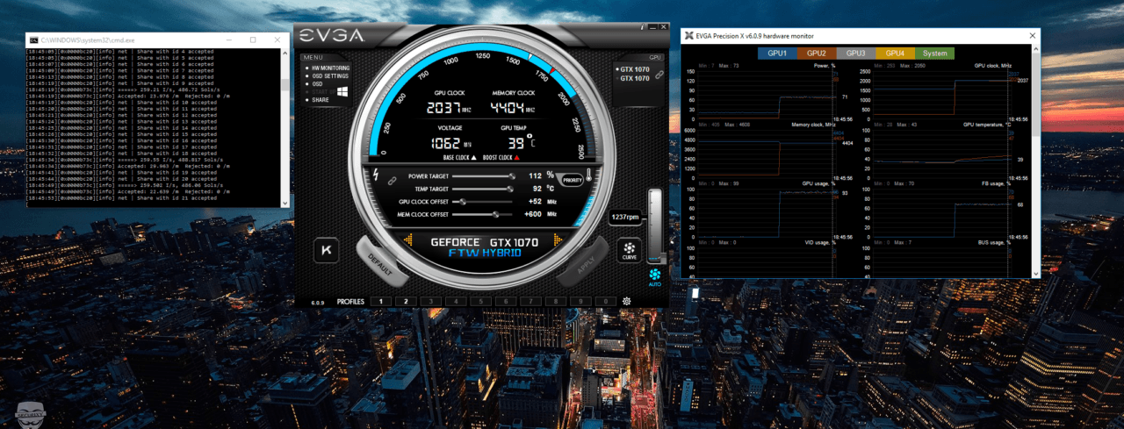Click the 1237rpm fan speed readout
Screen dimensions: 1124x429
coord(624,217)
